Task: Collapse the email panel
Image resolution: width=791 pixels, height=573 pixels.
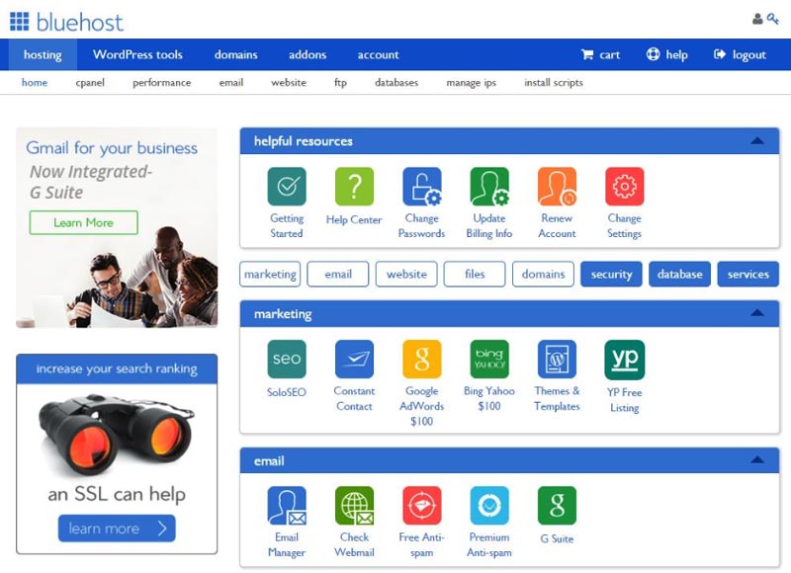Action: coord(757,459)
